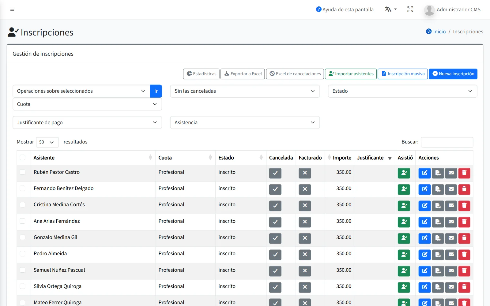Open PDF document icon for Fernando Benítez Delgado
490x306 pixels.
[x=438, y=189]
